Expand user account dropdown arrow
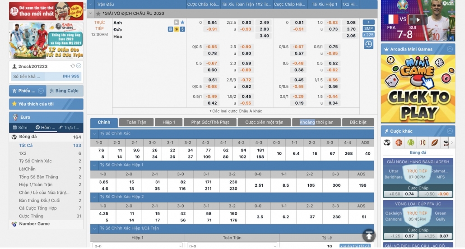The width and height of the screenshot is (465, 249). [x=79, y=66]
